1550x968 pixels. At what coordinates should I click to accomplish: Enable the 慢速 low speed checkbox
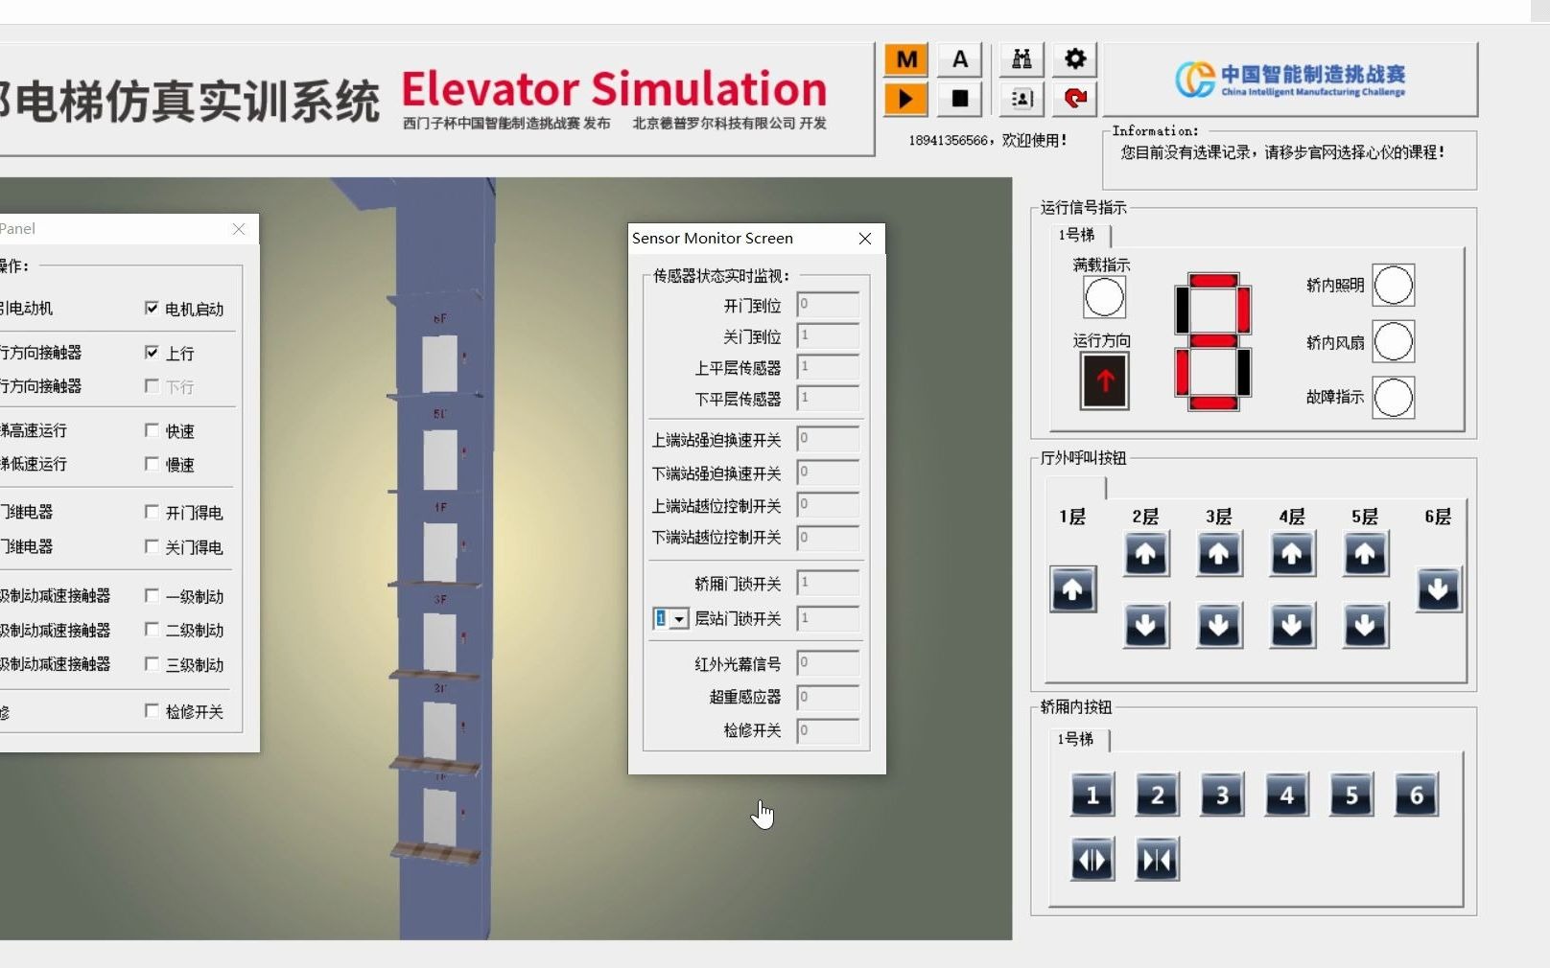[152, 464]
